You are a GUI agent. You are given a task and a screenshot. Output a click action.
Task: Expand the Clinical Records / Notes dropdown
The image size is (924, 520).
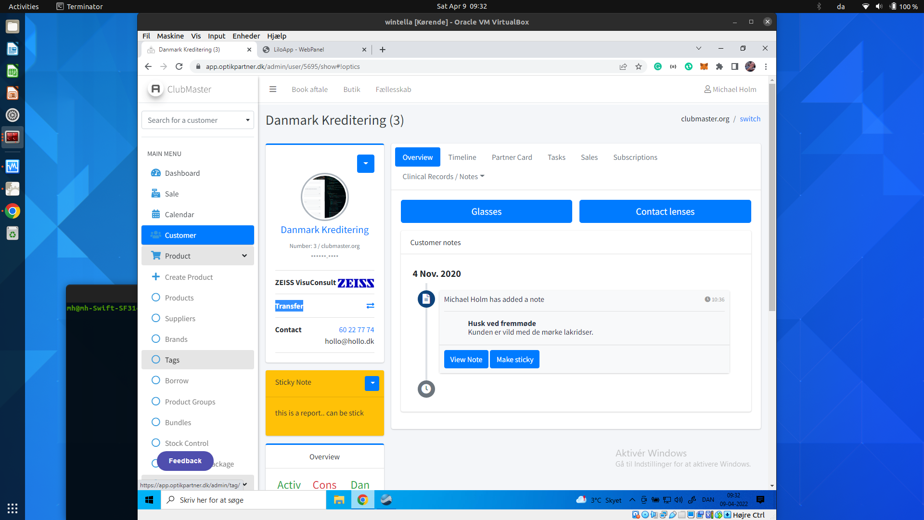pyautogui.click(x=443, y=177)
